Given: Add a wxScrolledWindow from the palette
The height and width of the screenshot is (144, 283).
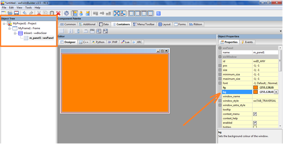Looking at the screenshot, I should (77, 31).
